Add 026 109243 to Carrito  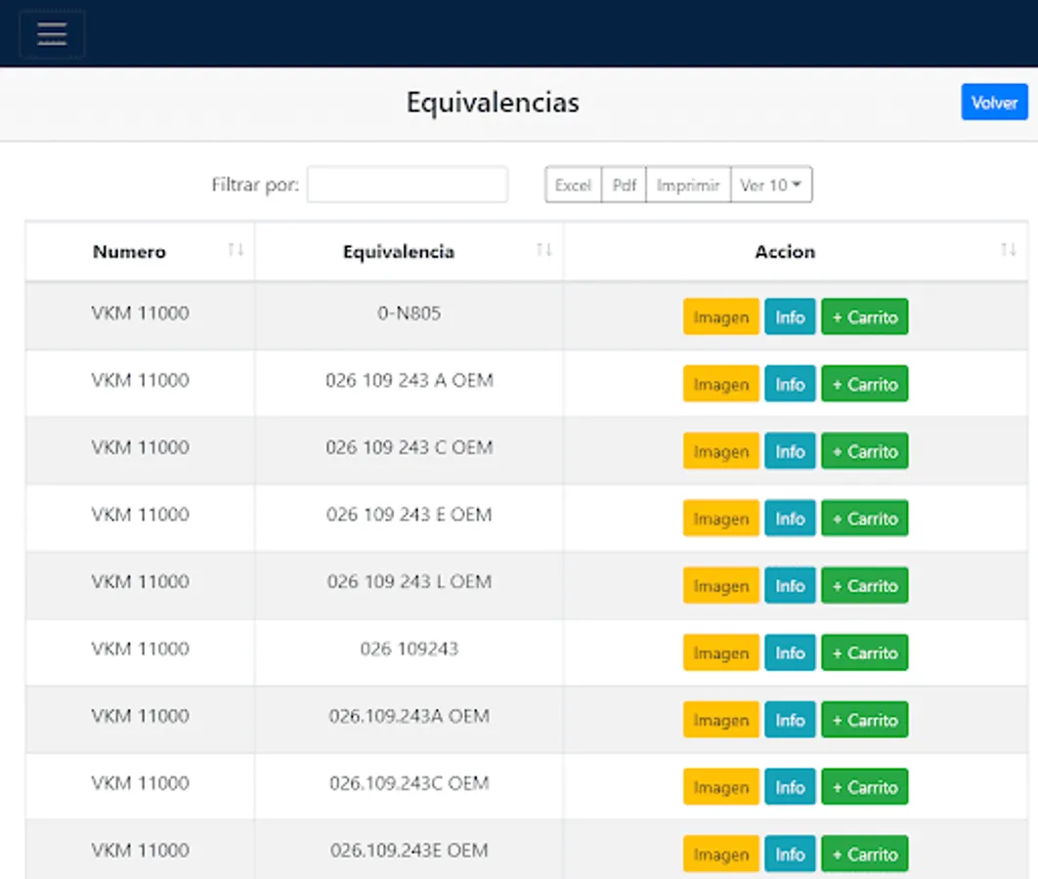pyautogui.click(x=865, y=652)
